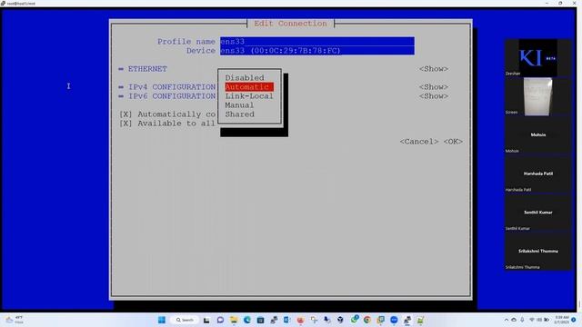Screen dimensions: 582x327
Task: Open the notifications badge icon
Action: point(574,320)
